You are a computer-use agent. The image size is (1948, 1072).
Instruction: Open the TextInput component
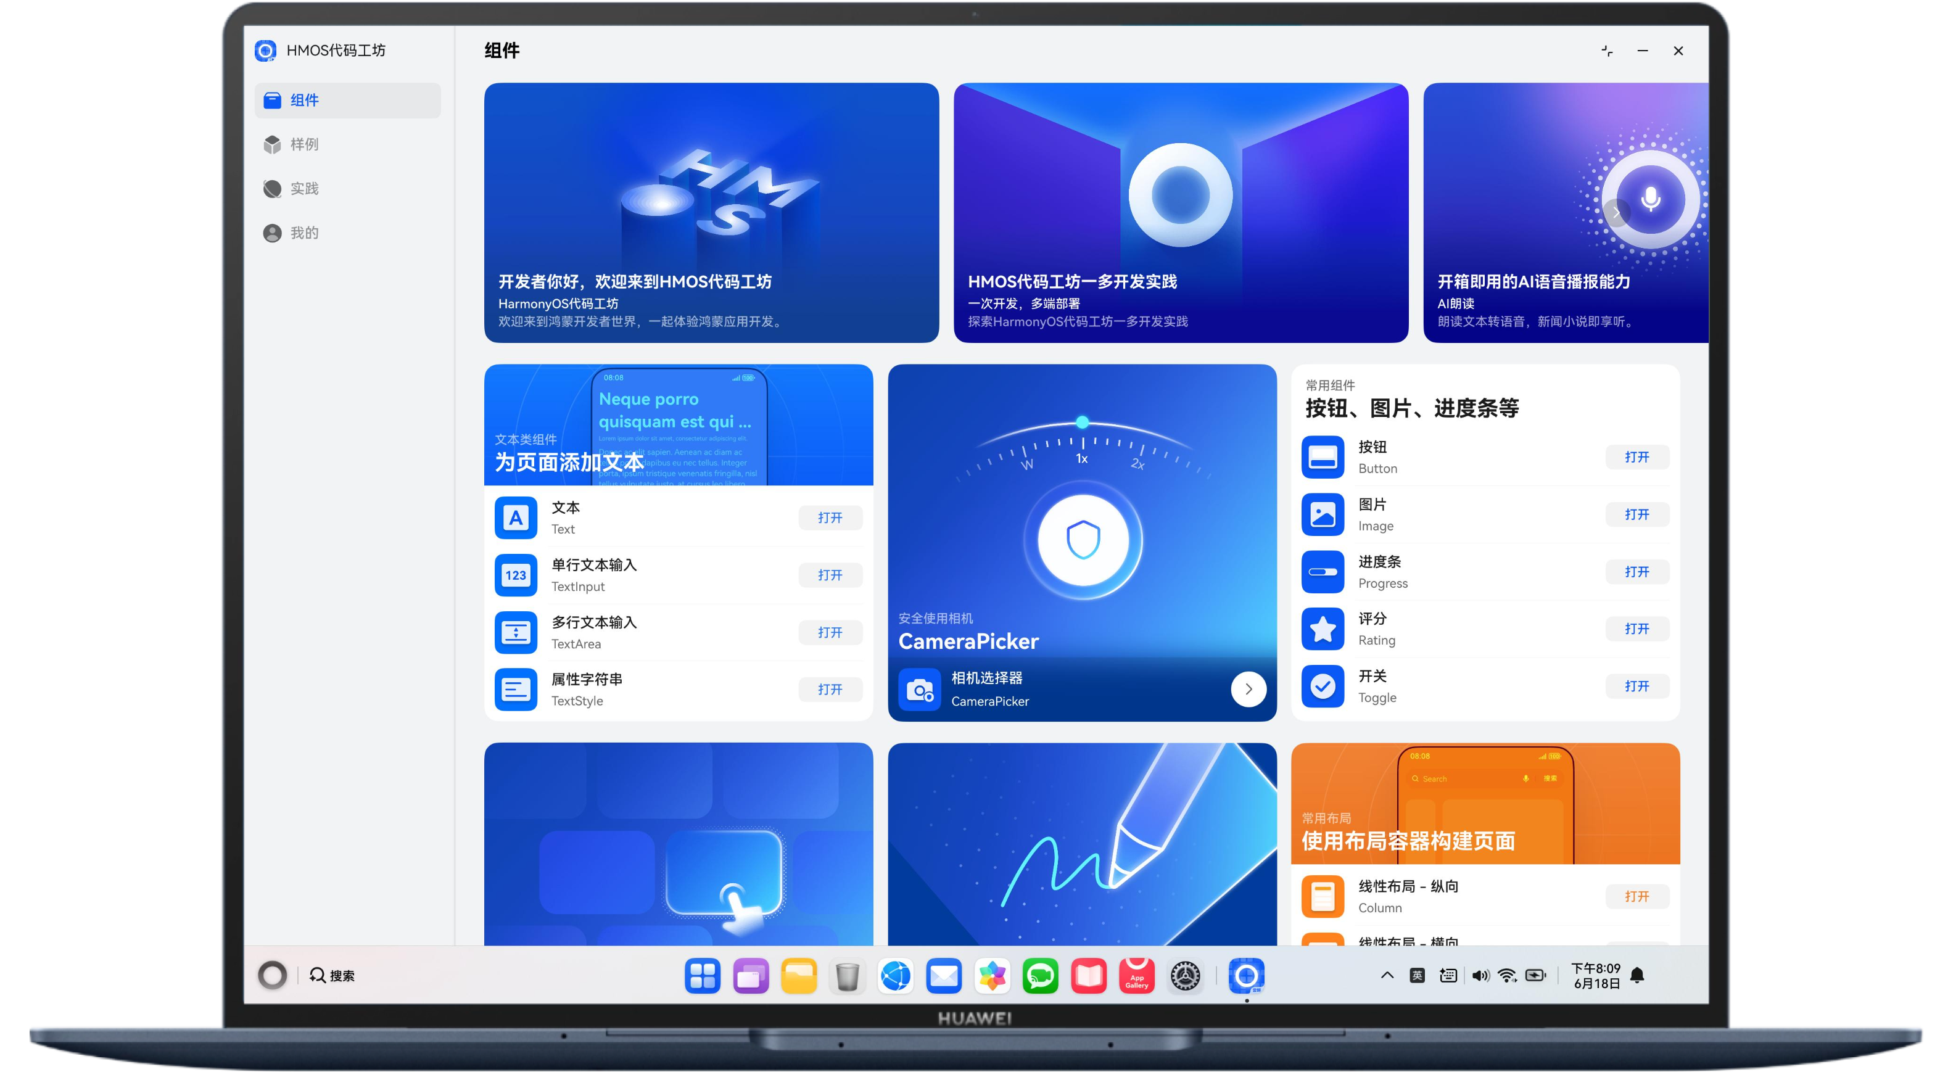(x=830, y=575)
